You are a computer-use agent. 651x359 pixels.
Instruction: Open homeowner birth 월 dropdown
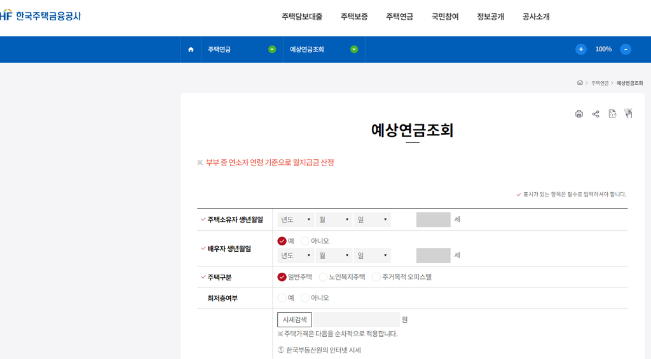pos(334,219)
